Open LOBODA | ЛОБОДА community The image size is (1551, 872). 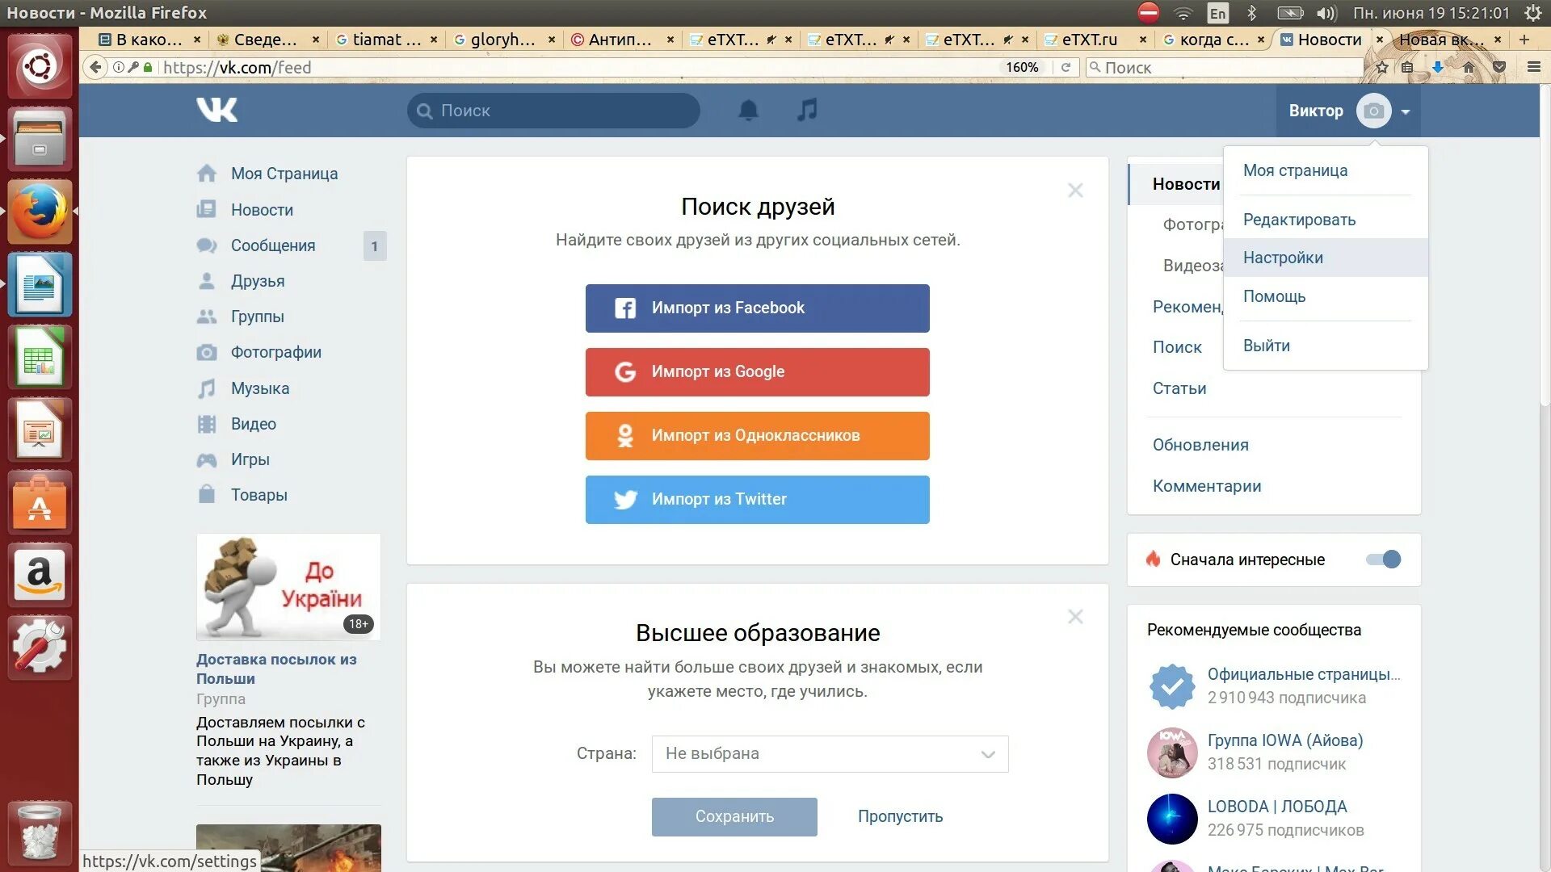coord(1276,807)
